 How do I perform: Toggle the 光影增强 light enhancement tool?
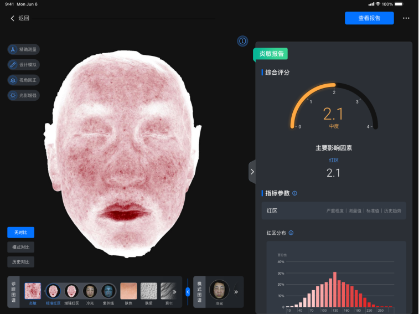[x=23, y=95]
